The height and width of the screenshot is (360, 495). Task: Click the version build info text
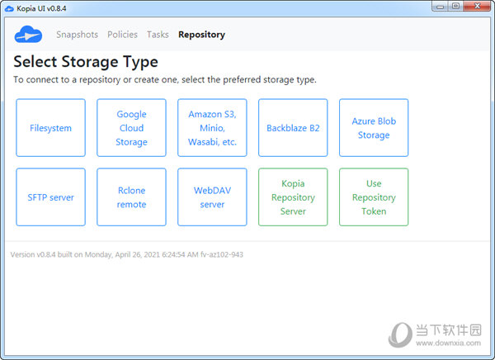pos(126,254)
